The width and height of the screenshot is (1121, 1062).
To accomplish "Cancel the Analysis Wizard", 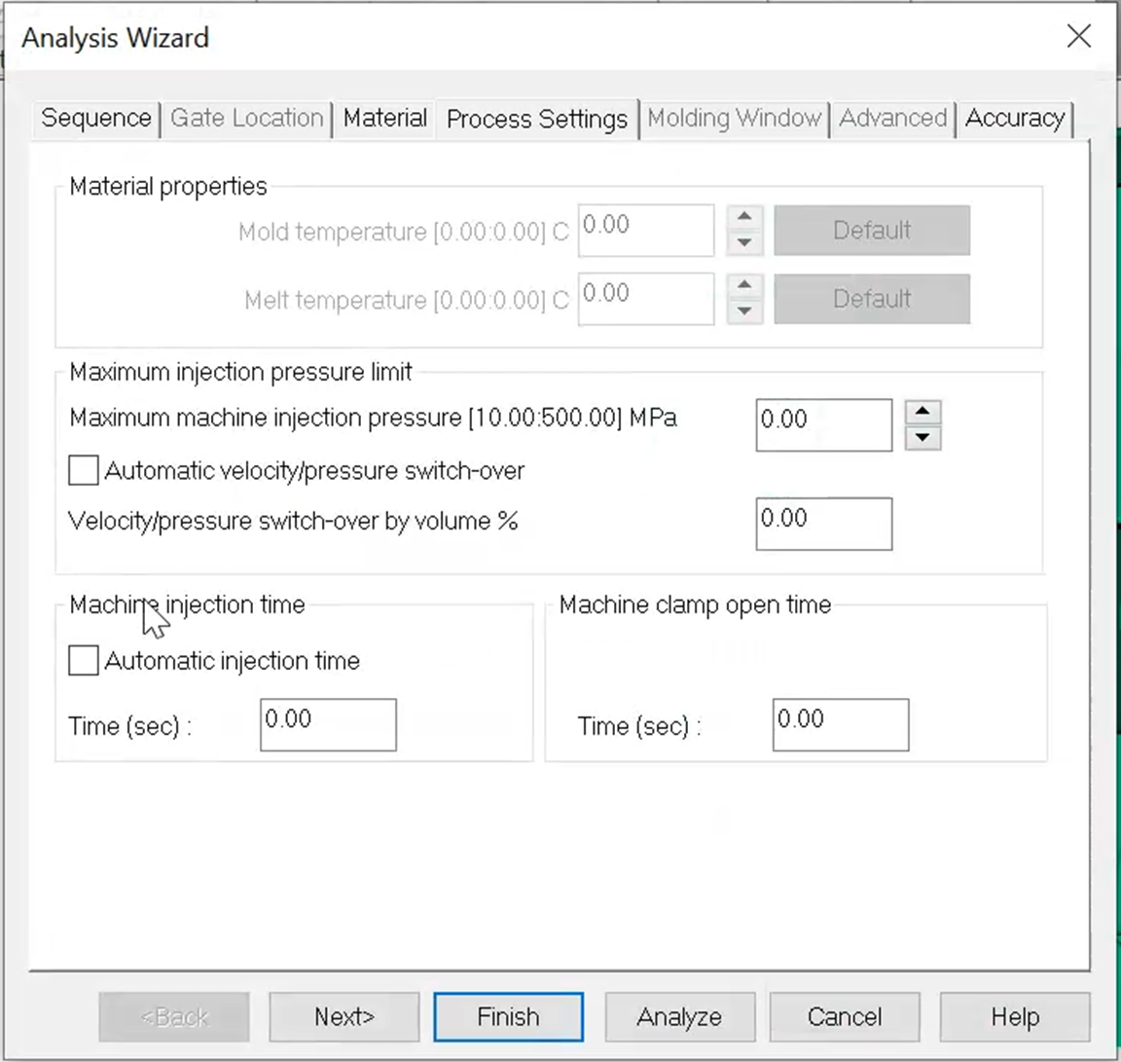I will pos(844,1016).
